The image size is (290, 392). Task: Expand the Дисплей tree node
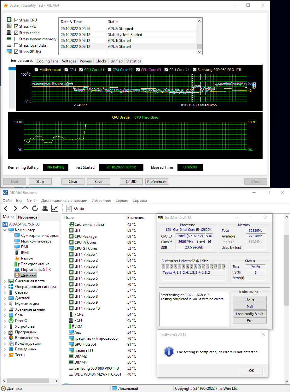pyautogui.click(x=5, y=298)
